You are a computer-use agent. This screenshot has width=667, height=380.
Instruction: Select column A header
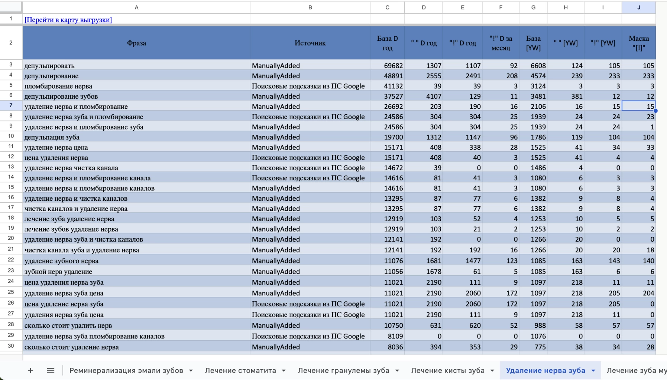click(x=136, y=7)
